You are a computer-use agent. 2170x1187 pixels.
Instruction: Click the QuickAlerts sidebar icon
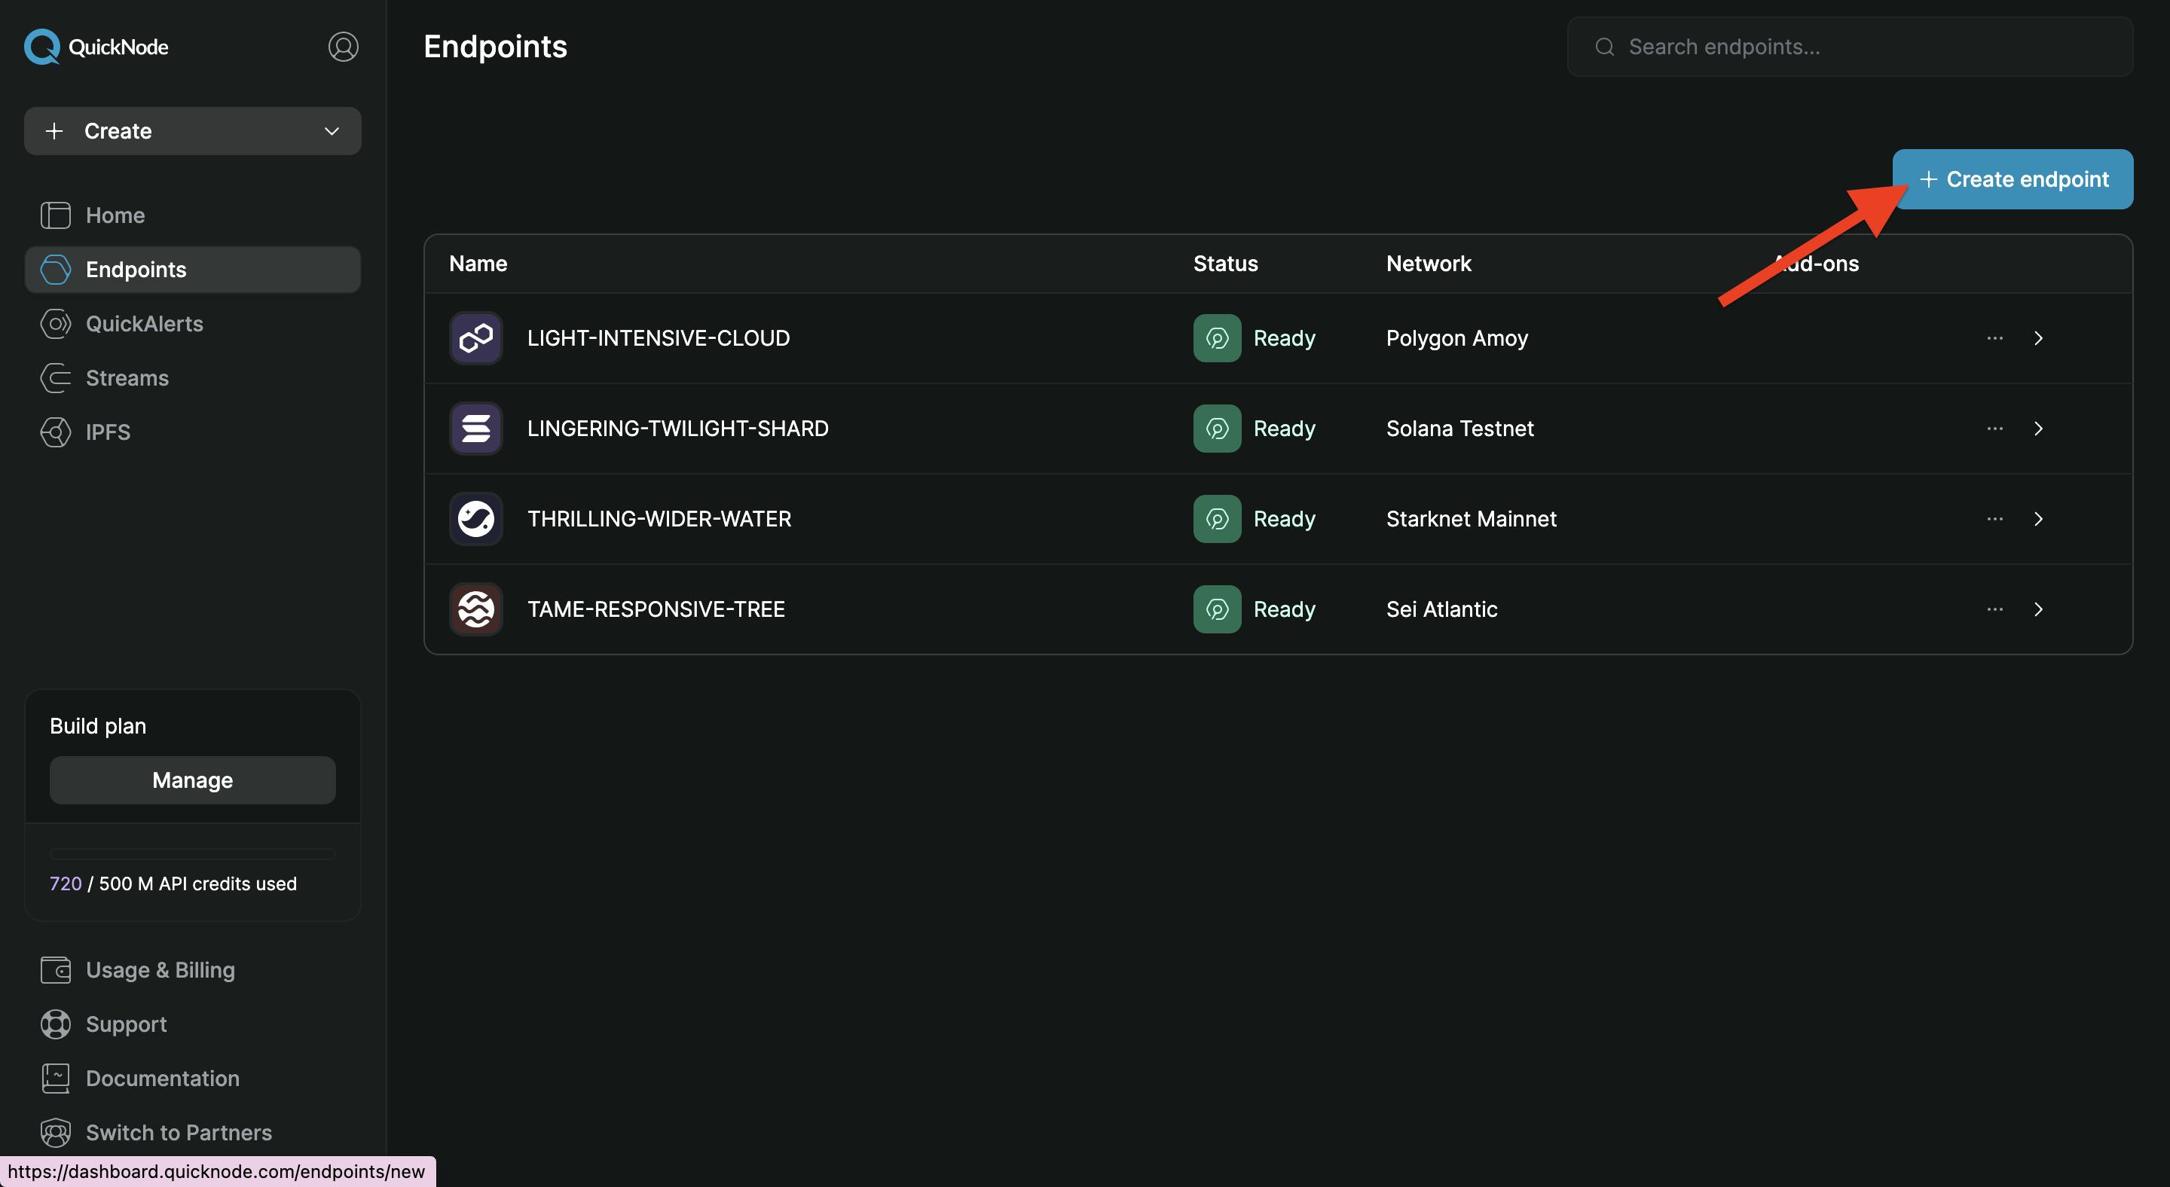[x=56, y=324]
